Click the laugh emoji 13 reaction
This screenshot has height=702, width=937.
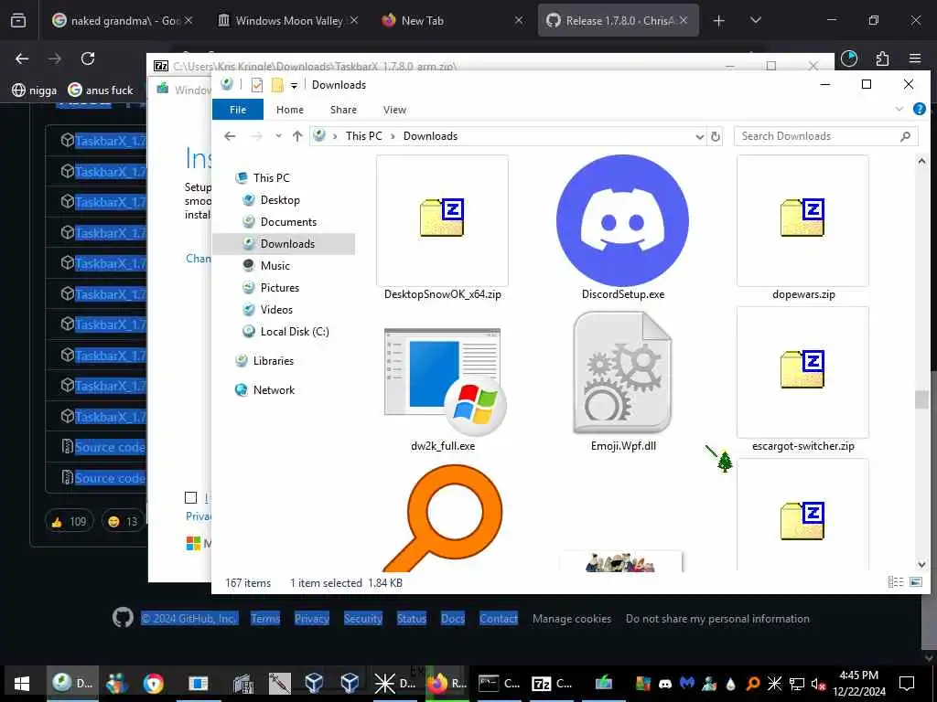123,521
